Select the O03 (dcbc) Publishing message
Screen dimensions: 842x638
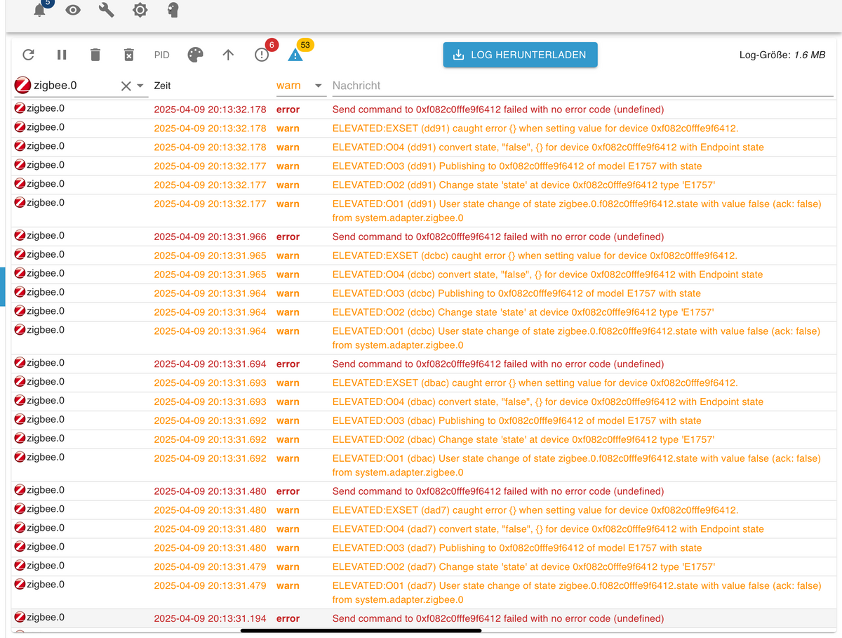[x=516, y=293]
